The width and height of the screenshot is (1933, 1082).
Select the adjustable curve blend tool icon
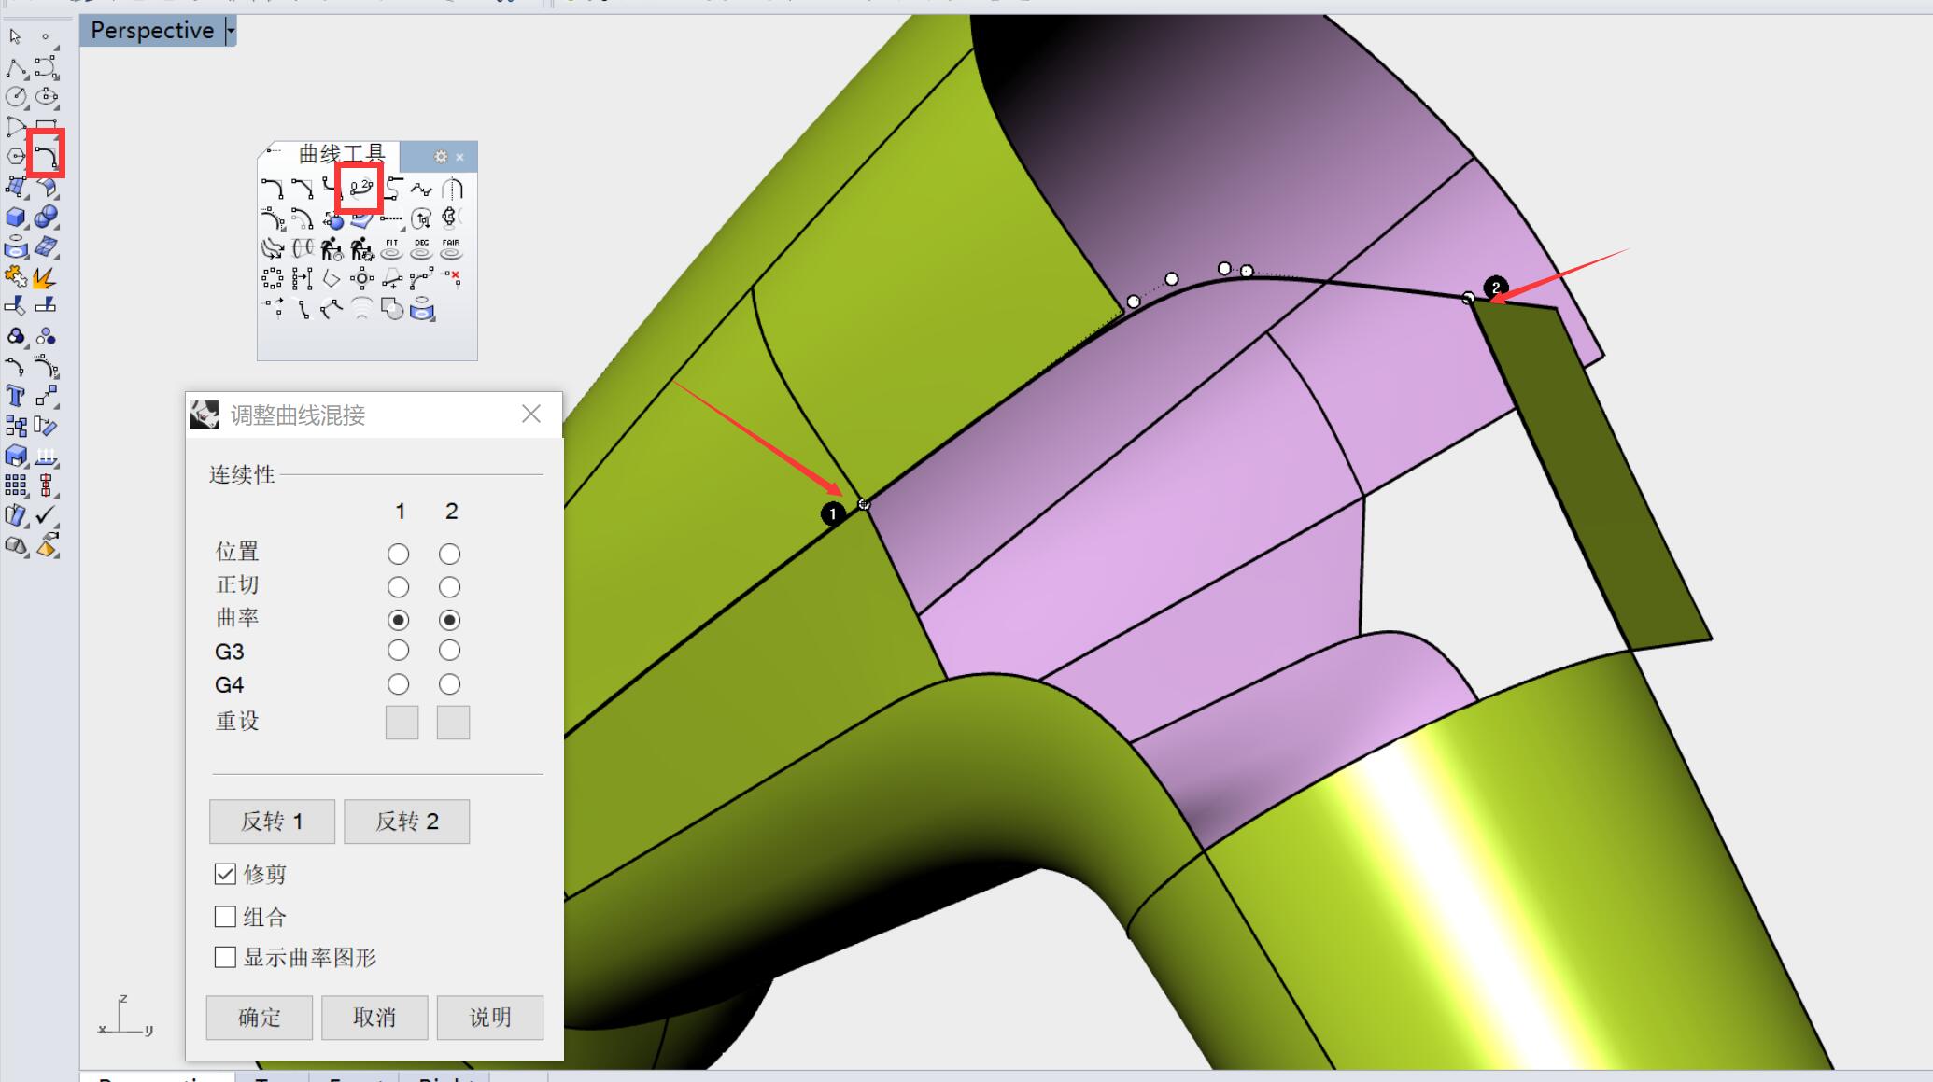[x=360, y=188]
